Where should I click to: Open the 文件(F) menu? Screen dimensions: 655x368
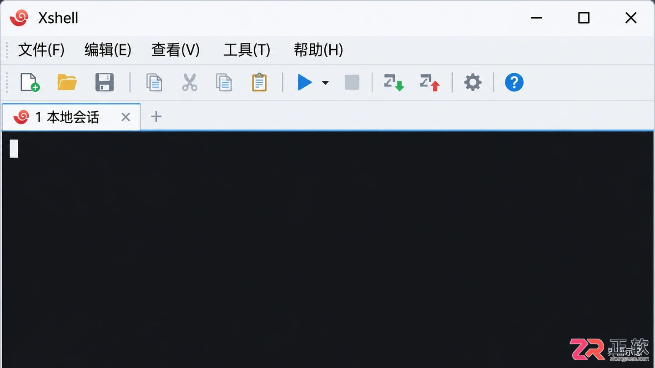click(41, 50)
